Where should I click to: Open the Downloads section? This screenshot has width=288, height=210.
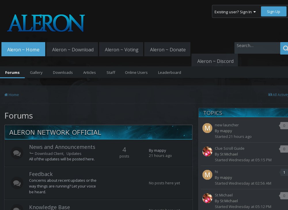click(63, 72)
